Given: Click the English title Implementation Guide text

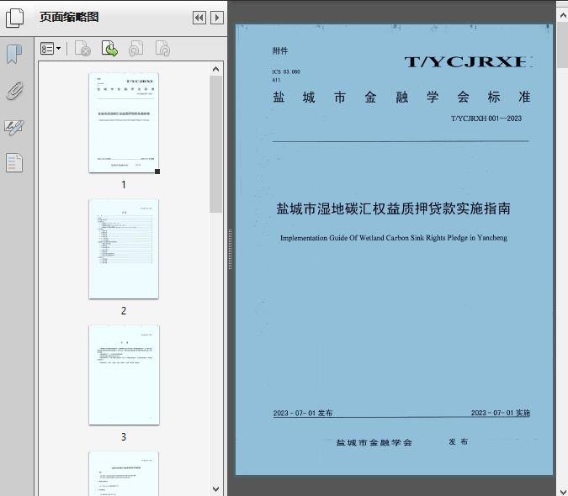Looking at the screenshot, I should (394, 238).
